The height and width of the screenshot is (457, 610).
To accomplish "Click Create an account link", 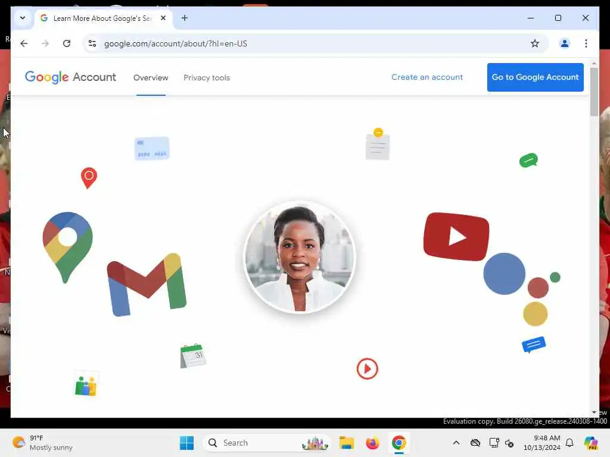I will pyautogui.click(x=427, y=77).
